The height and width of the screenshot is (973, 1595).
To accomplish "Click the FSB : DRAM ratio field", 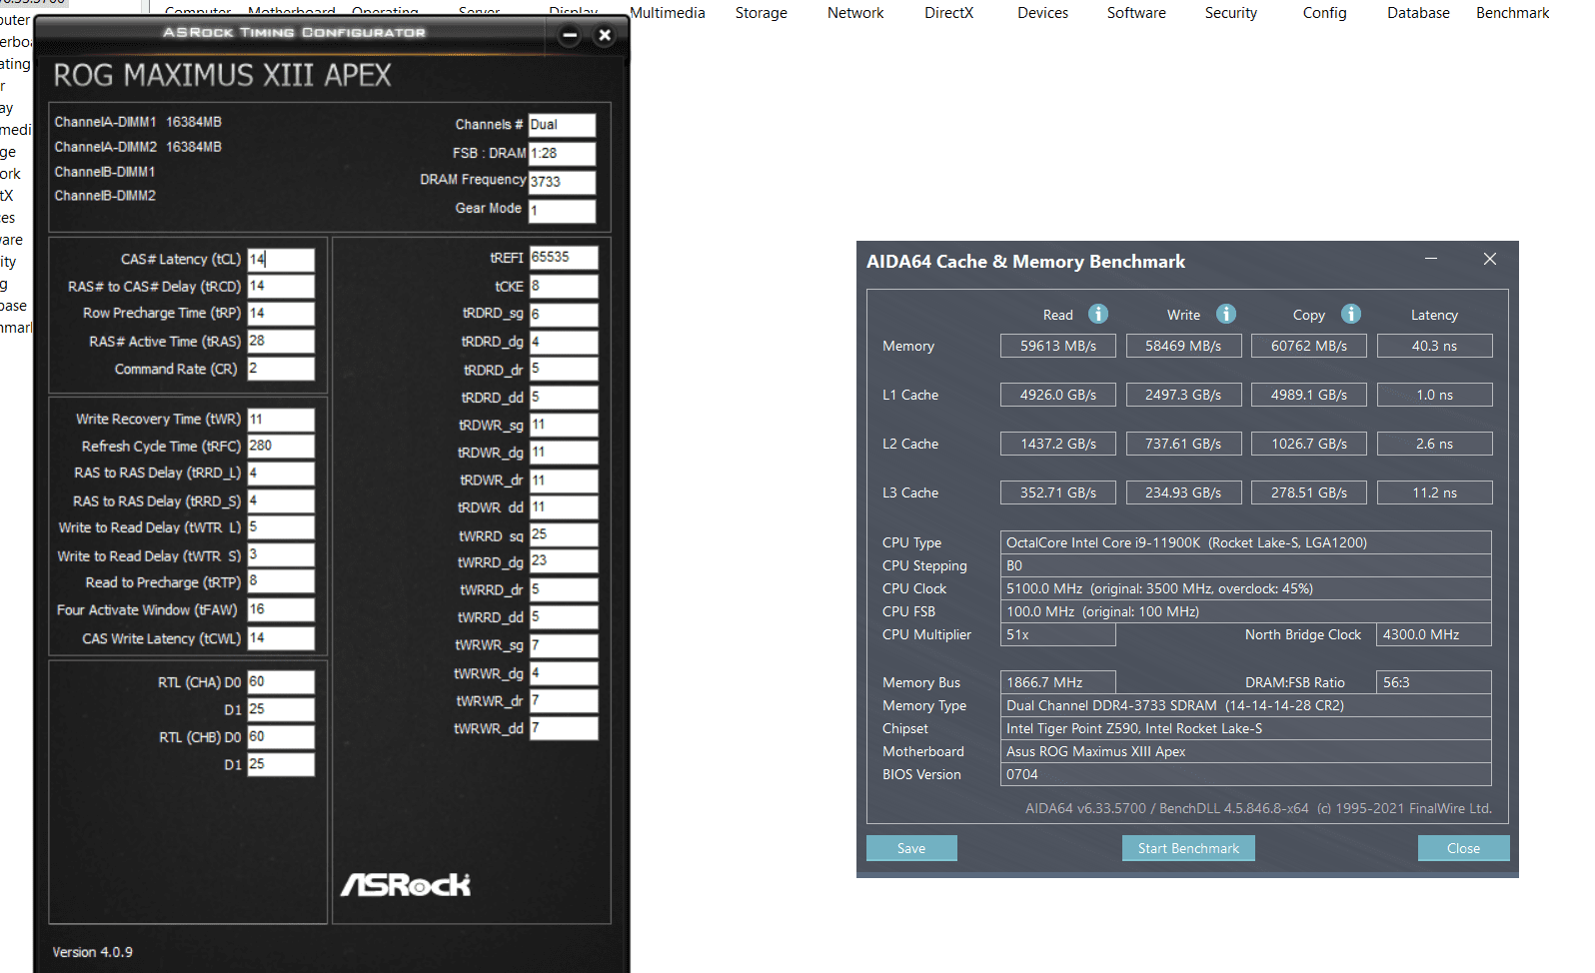I will [562, 154].
